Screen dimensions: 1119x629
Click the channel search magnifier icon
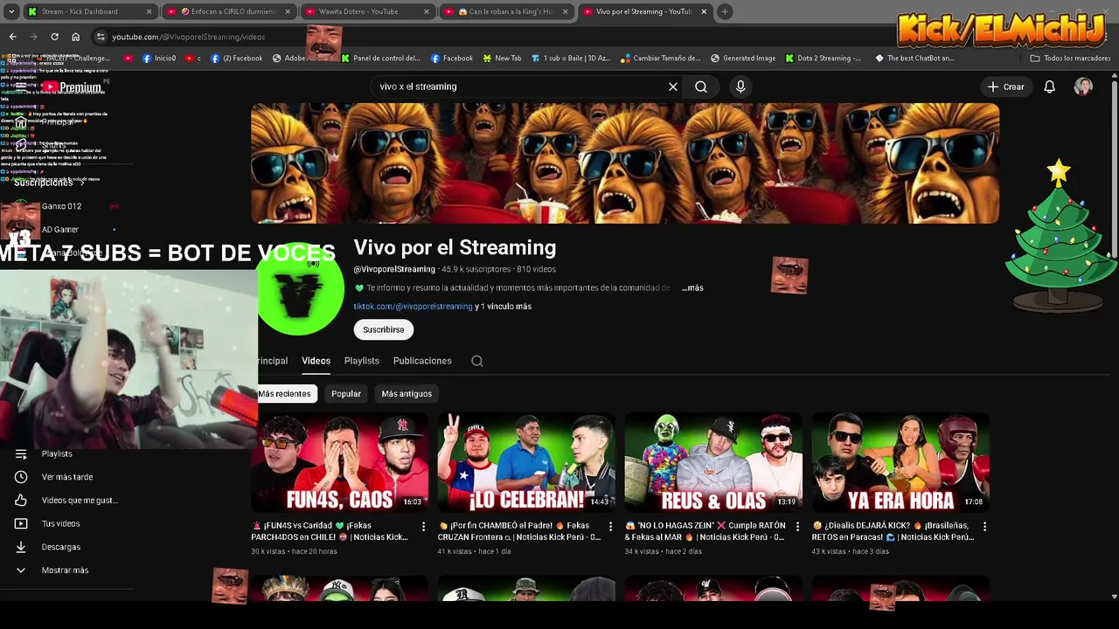point(477,361)
